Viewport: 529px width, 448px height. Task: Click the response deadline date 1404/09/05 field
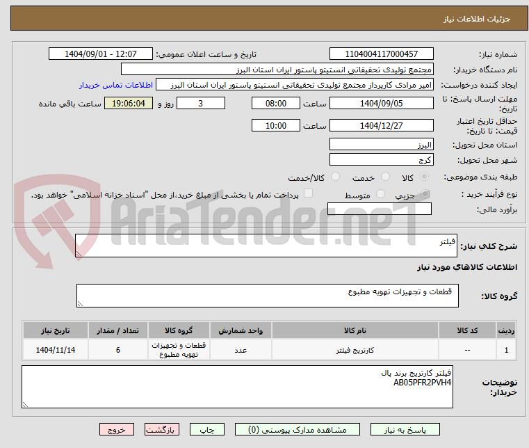(381, 104)
